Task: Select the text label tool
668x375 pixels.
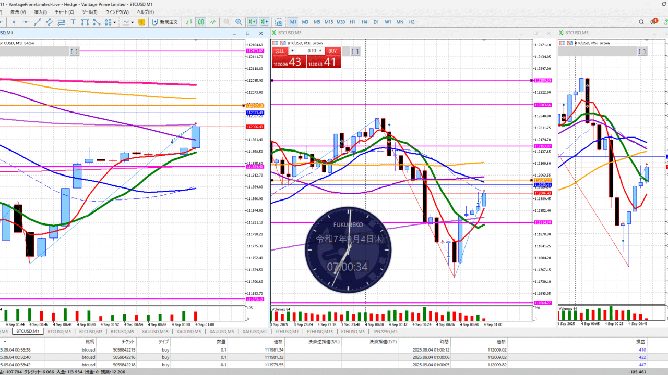Action: (73, 22)
